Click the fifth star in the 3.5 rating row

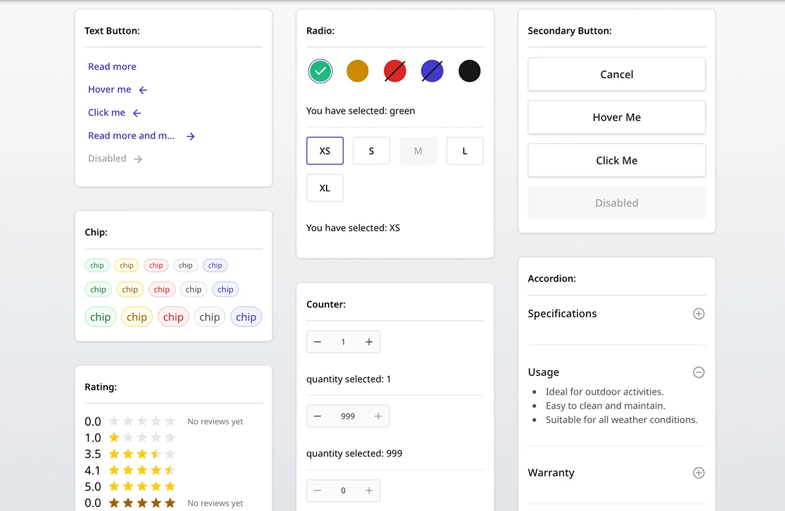click(x=170, y=454)
